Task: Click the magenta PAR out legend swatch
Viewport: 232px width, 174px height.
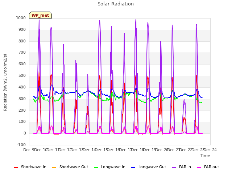Action: coord(199,167)
